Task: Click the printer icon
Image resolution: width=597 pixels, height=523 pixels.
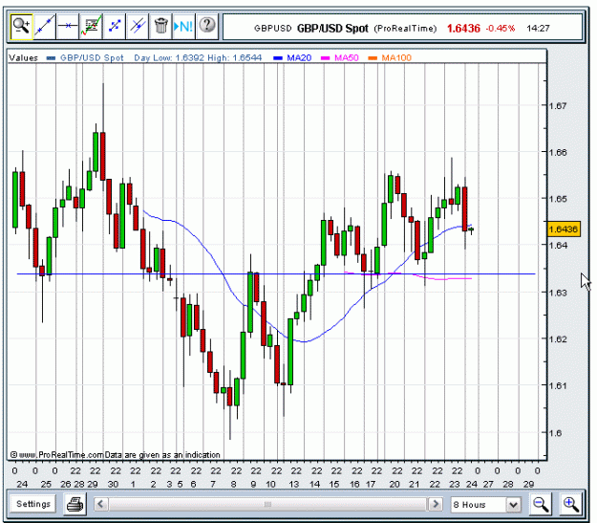Action: pyautogui.click(x=75, y=504)
